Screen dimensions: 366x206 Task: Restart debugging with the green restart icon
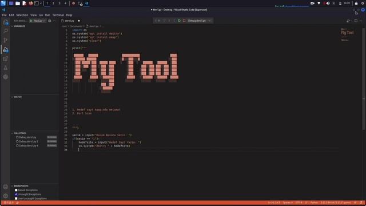click(x=179, y=21)
